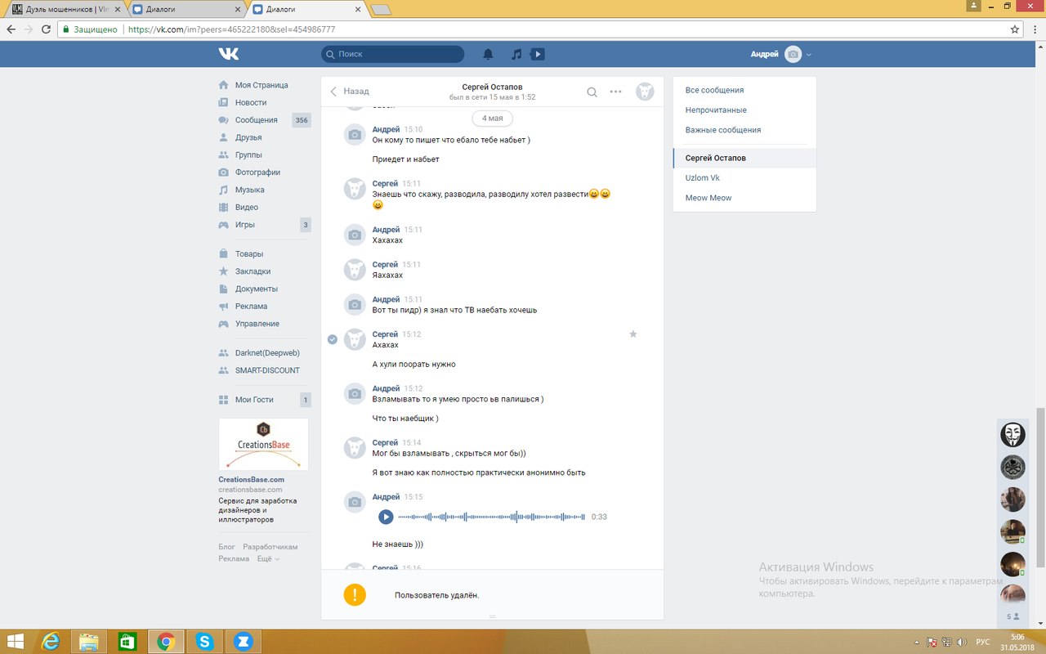This screenshot has height=654, width=1046.
Task: Click the VK logo in header
Action: [229, 54]
